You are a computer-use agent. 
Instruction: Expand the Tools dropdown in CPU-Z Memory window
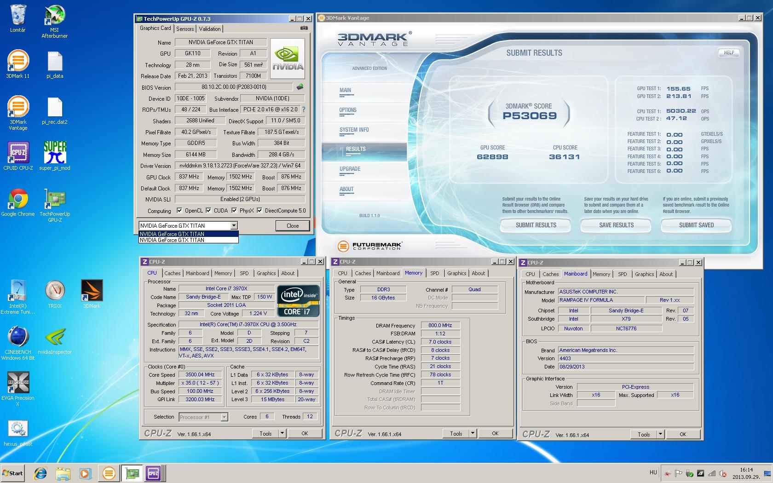click(x=472, y=433)
